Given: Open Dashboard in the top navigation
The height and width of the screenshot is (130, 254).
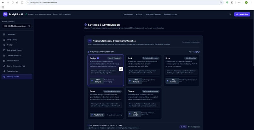Looking at the screenshot, I should (x=128, y=14).
